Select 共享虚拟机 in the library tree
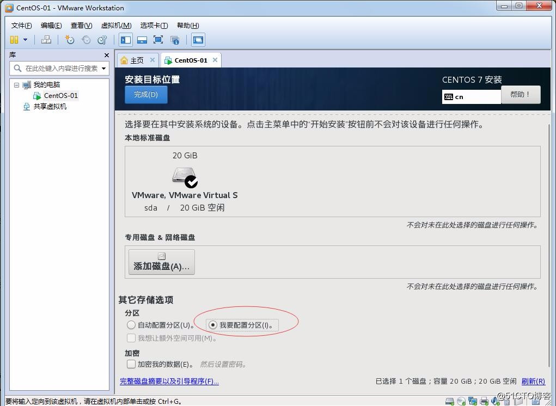The width and height of the screenshot is (556, 406). 50,107
